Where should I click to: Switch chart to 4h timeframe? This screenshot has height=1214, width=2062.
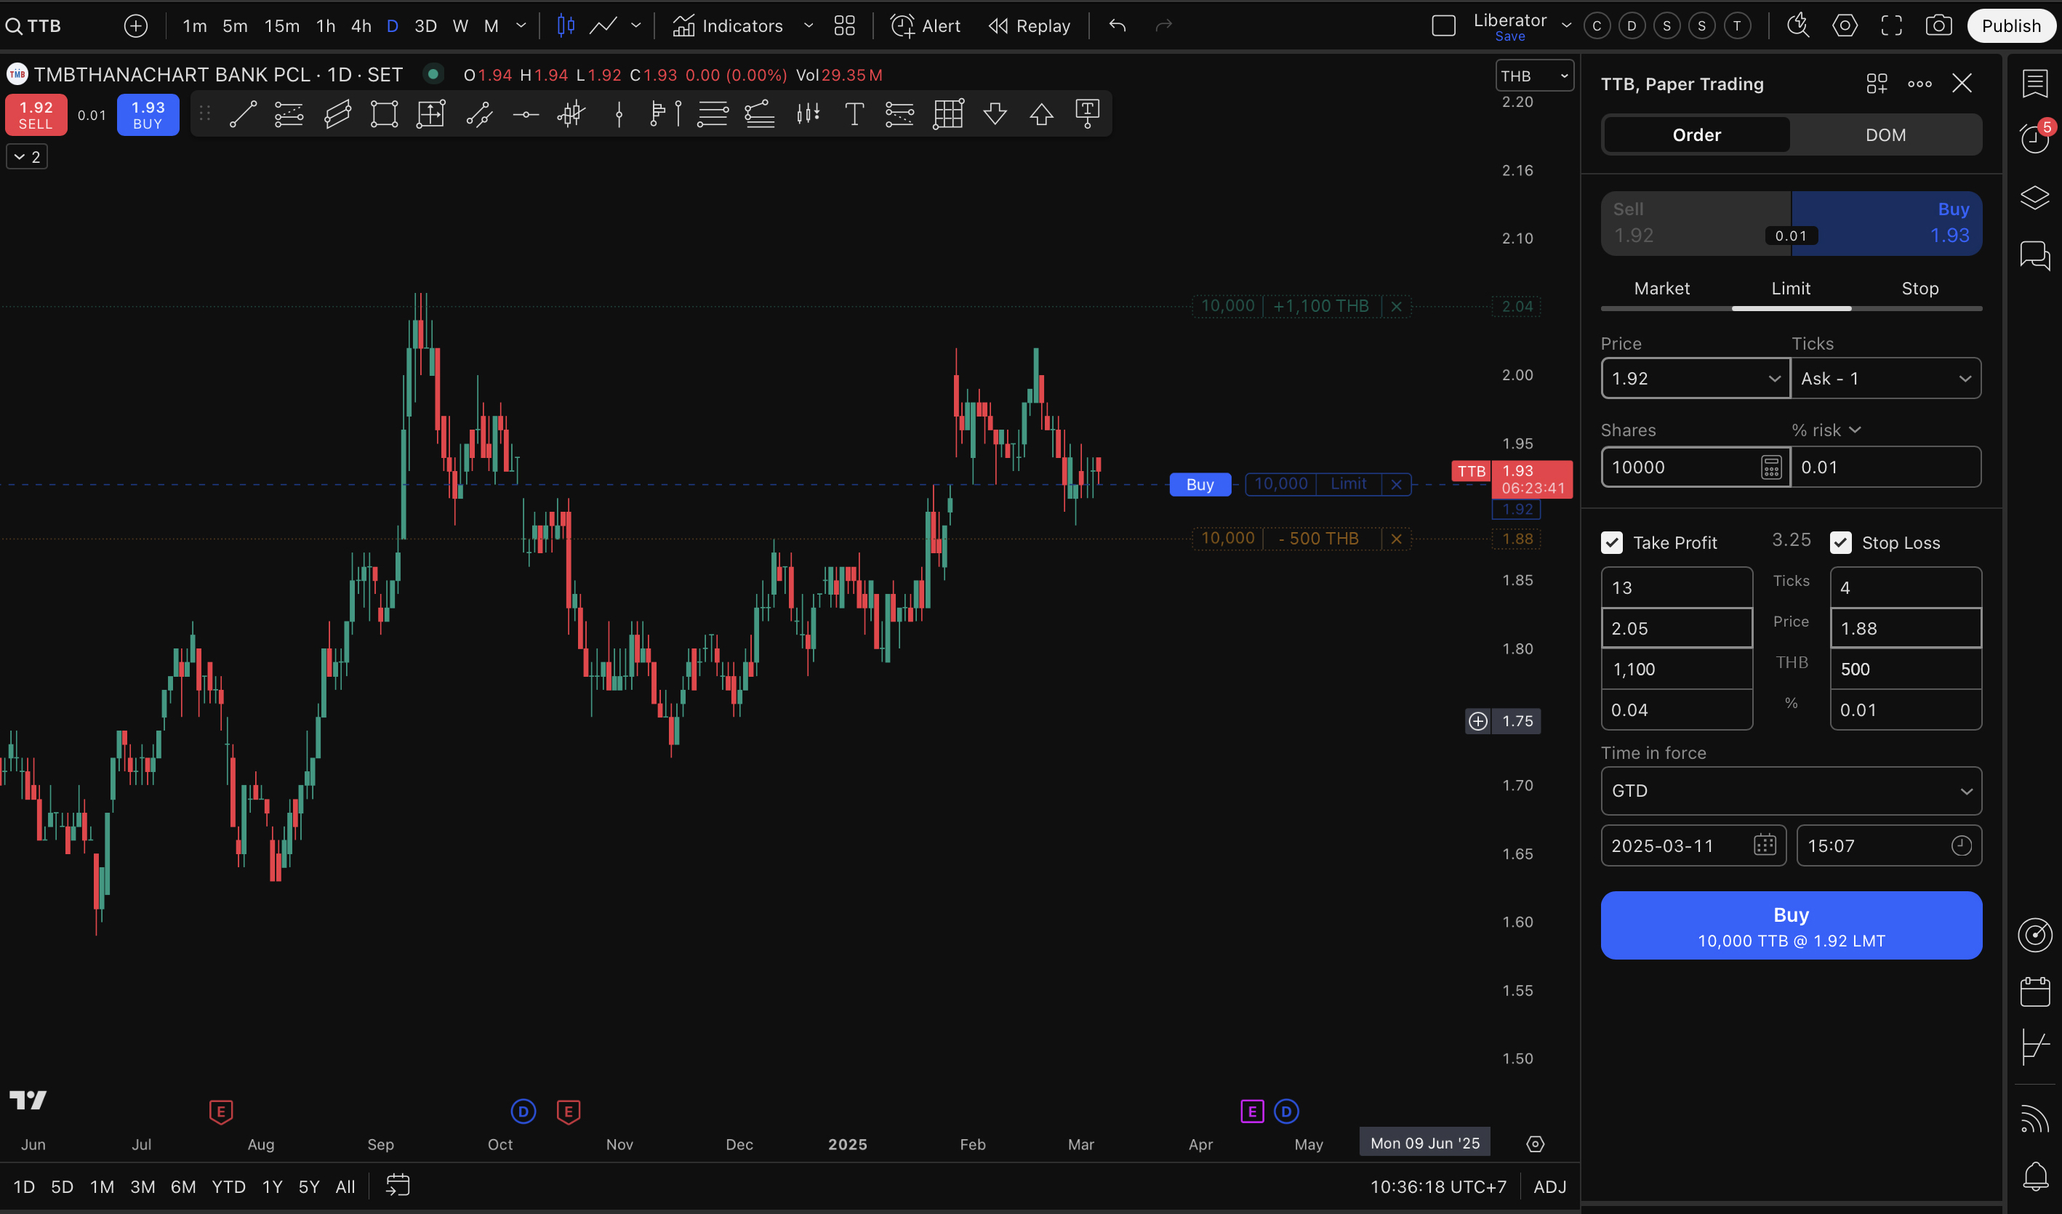point(361,26)
